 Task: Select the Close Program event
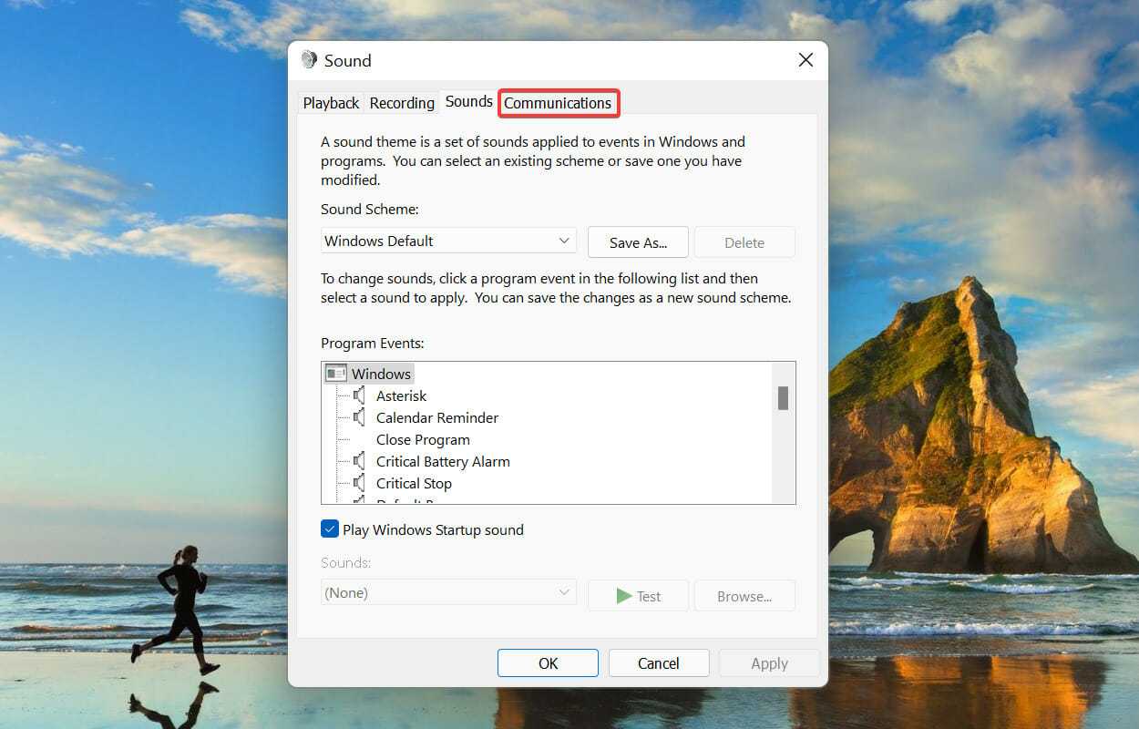point(423,439)
